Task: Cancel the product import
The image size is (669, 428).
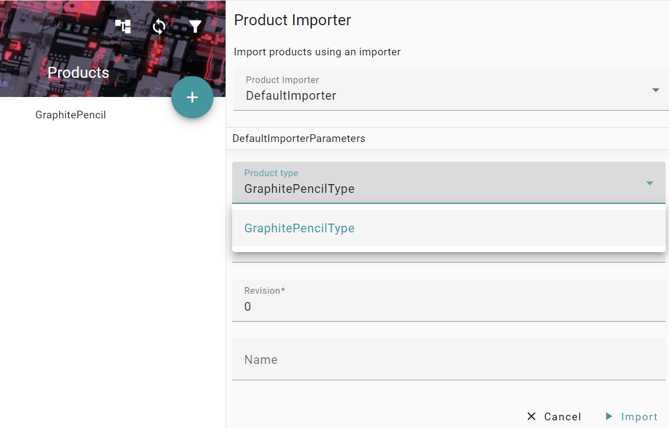Action: pos(554,416)
